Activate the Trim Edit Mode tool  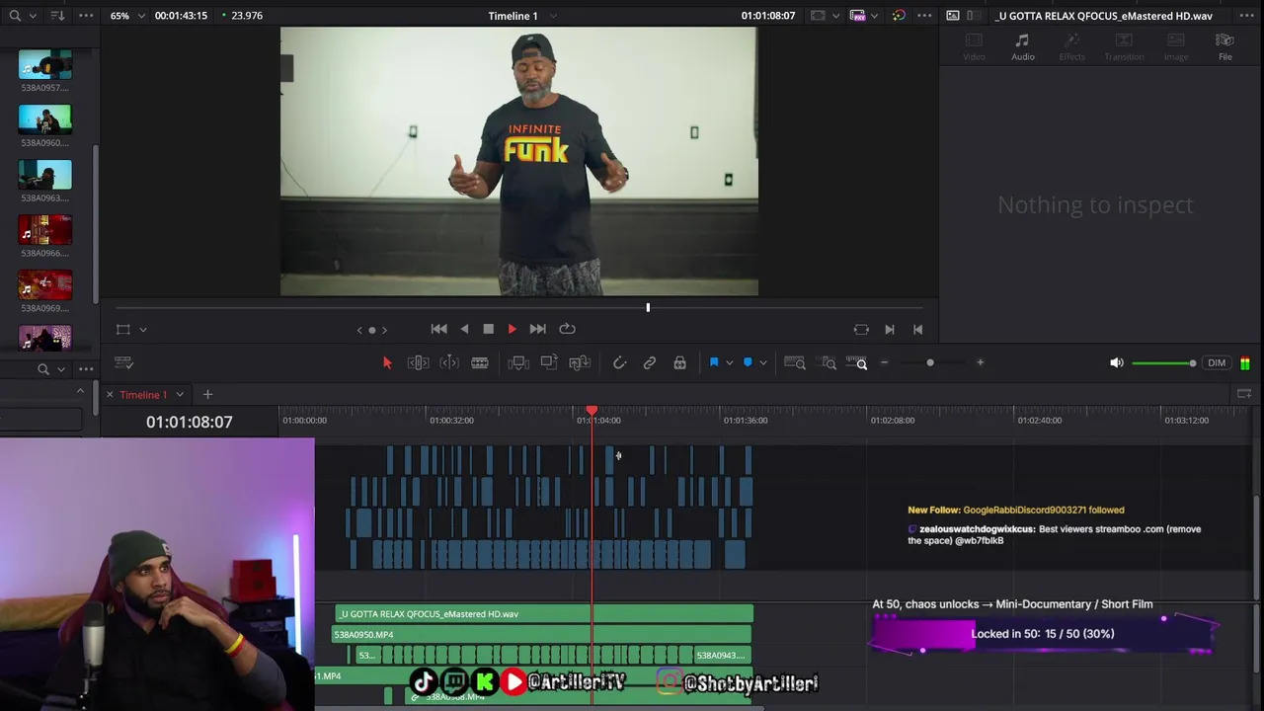[x=419, y=363]
